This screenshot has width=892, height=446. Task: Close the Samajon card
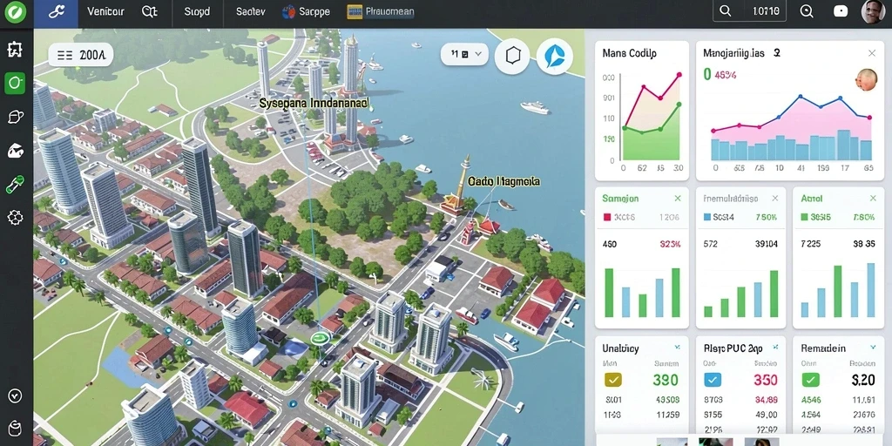click(678, 199)
